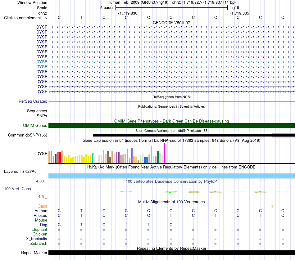Click the 100 Vert. Cons track label
The height and width of the screenshot is (260, 295).
pyautogui.click(x=17, y=189)
